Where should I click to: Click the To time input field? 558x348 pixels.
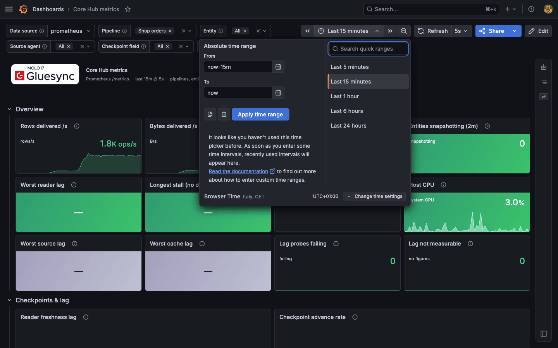(238, 93)
